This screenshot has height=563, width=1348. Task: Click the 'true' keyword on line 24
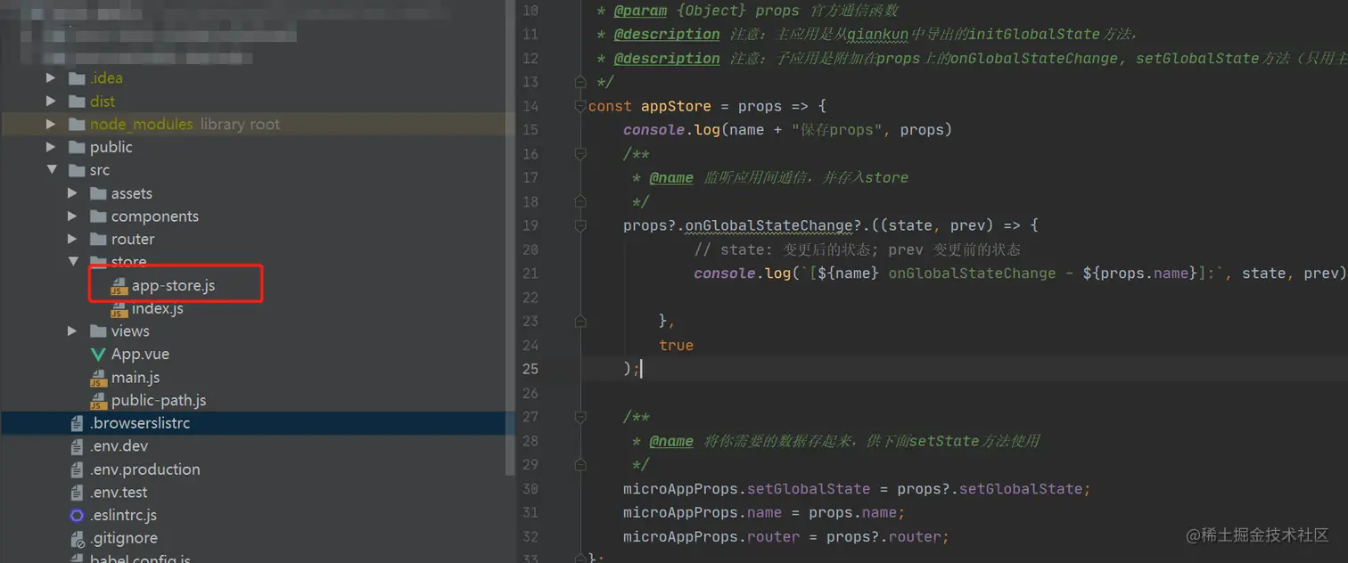coord(676,346)
